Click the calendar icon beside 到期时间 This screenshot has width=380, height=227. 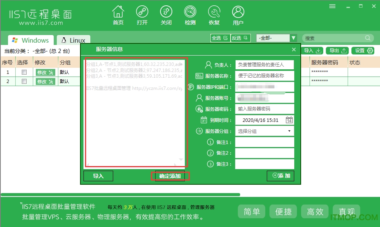pos(289,120)
